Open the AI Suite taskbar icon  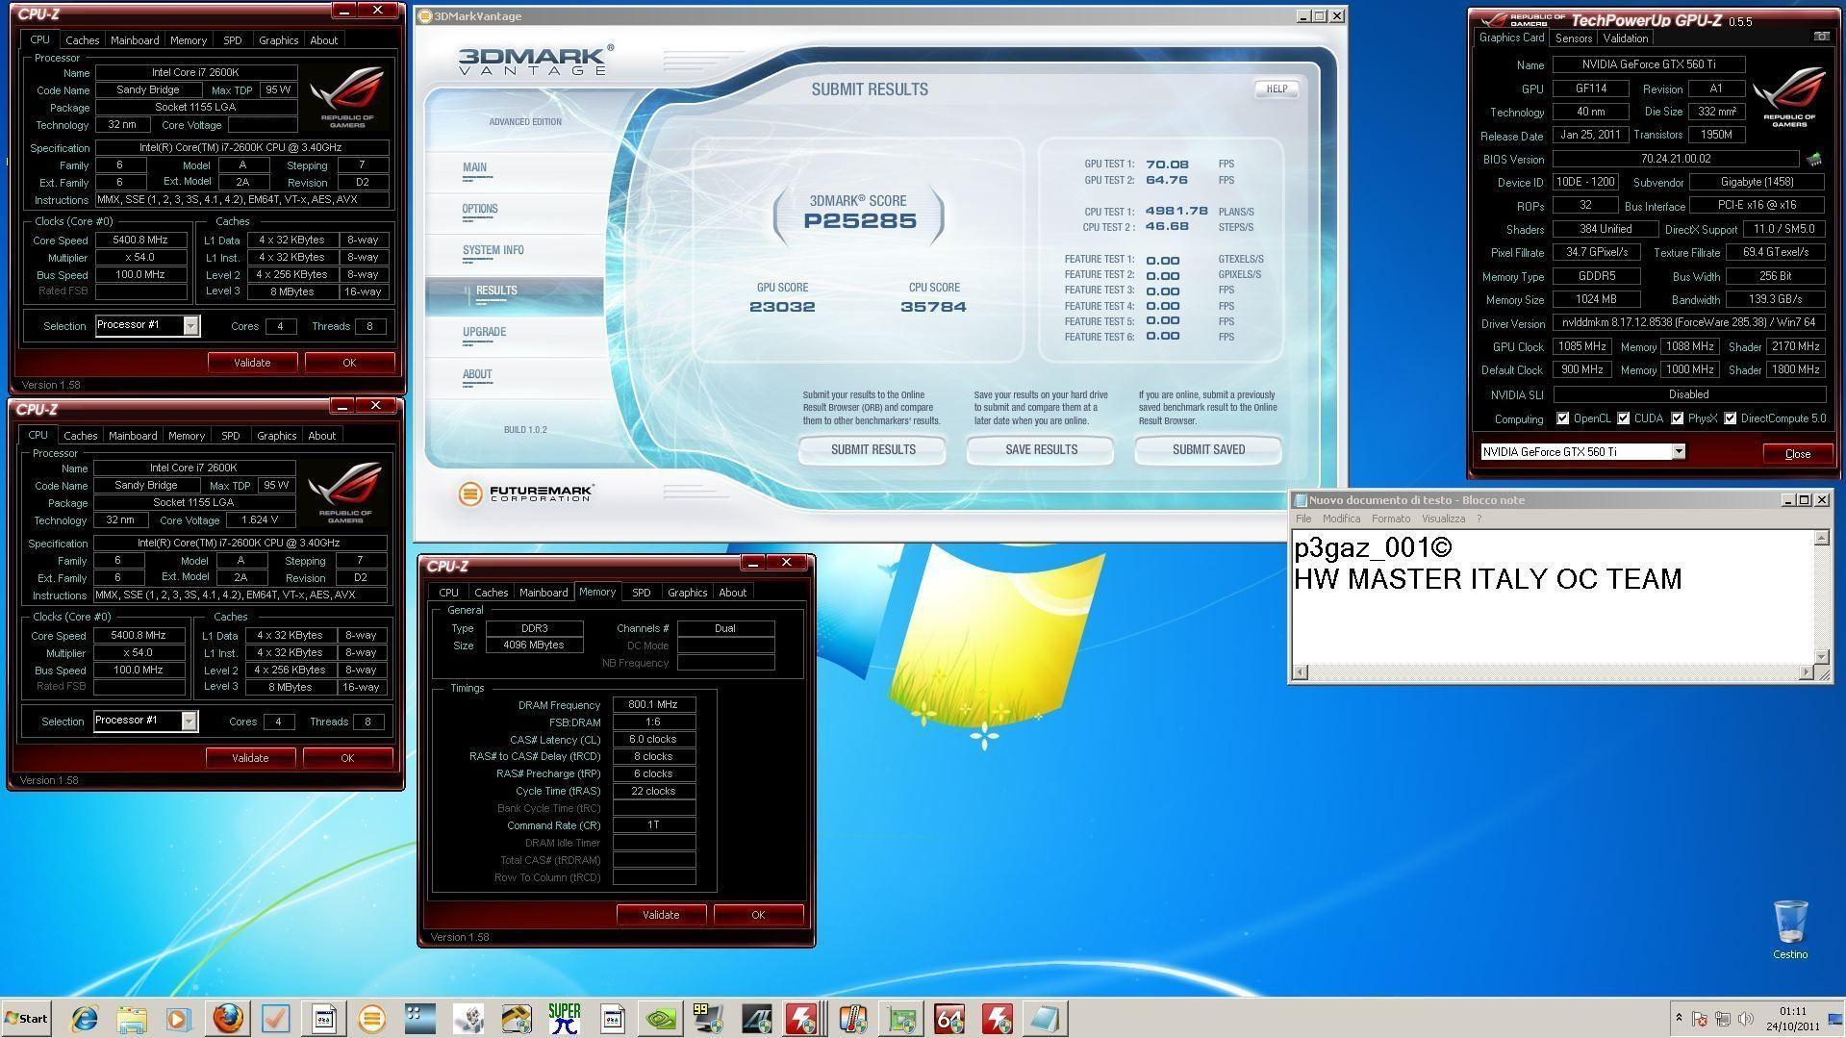(757, 1018)
